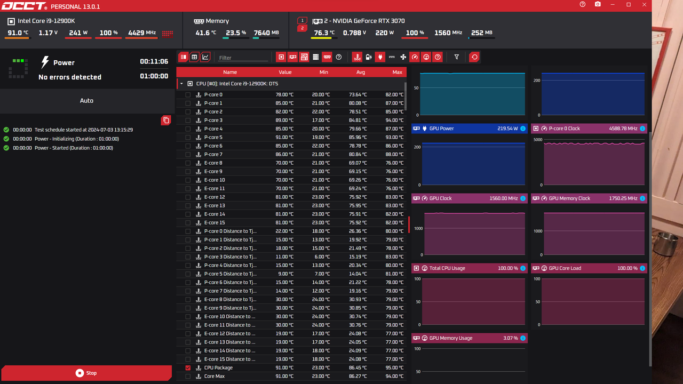Sort by the Max column header
This screenshot has height=384, width=683.
click(398, 72)
